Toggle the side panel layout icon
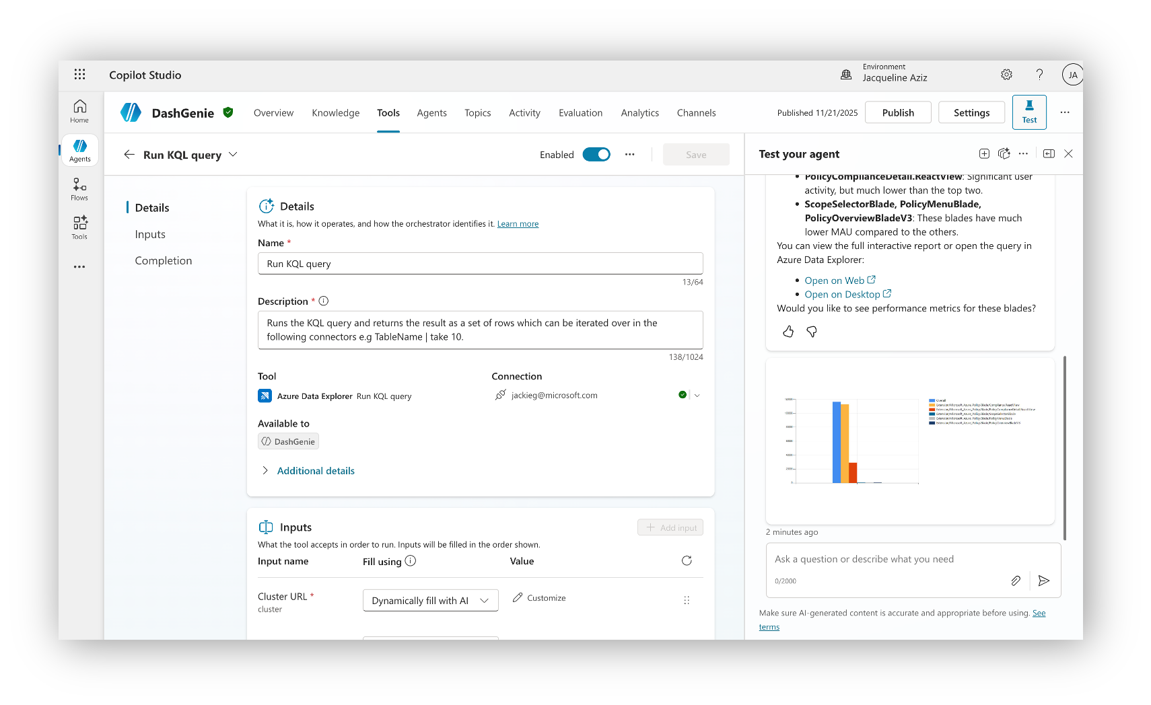The height and width of the screenshot is (705, 1151). (x=1049, y=154)
